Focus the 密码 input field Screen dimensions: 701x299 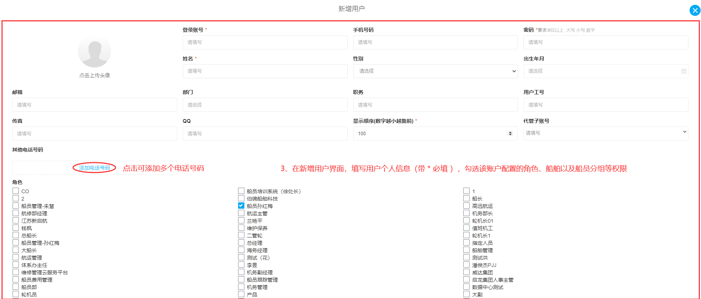(x=606, y=42)
